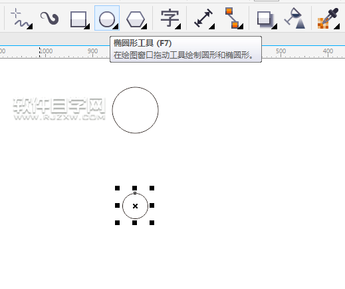Viewport: 345px width, 289px height.
Task: Select the Connector tool
Action: 233,18
